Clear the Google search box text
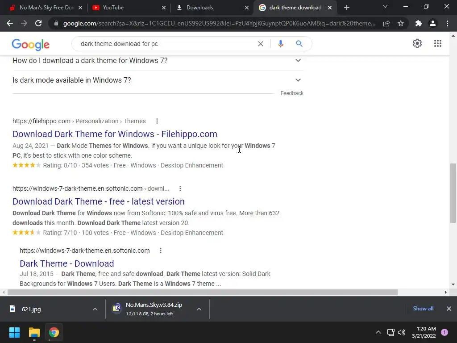457x343 pixels. (x=261, y=44)
